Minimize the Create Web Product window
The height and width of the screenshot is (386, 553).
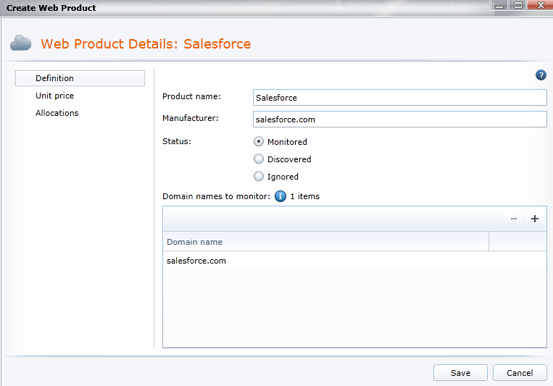[x=502, y=5]
